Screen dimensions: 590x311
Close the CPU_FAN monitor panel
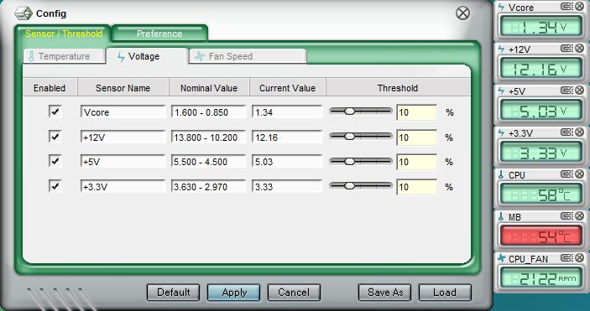579,258
